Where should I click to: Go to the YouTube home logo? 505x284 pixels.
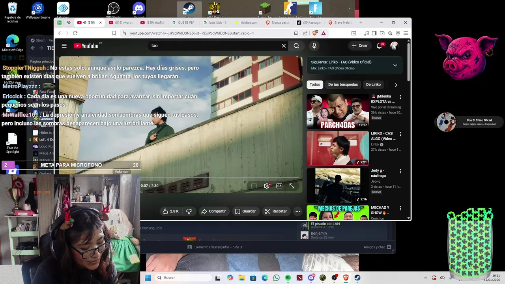[86, 46]
